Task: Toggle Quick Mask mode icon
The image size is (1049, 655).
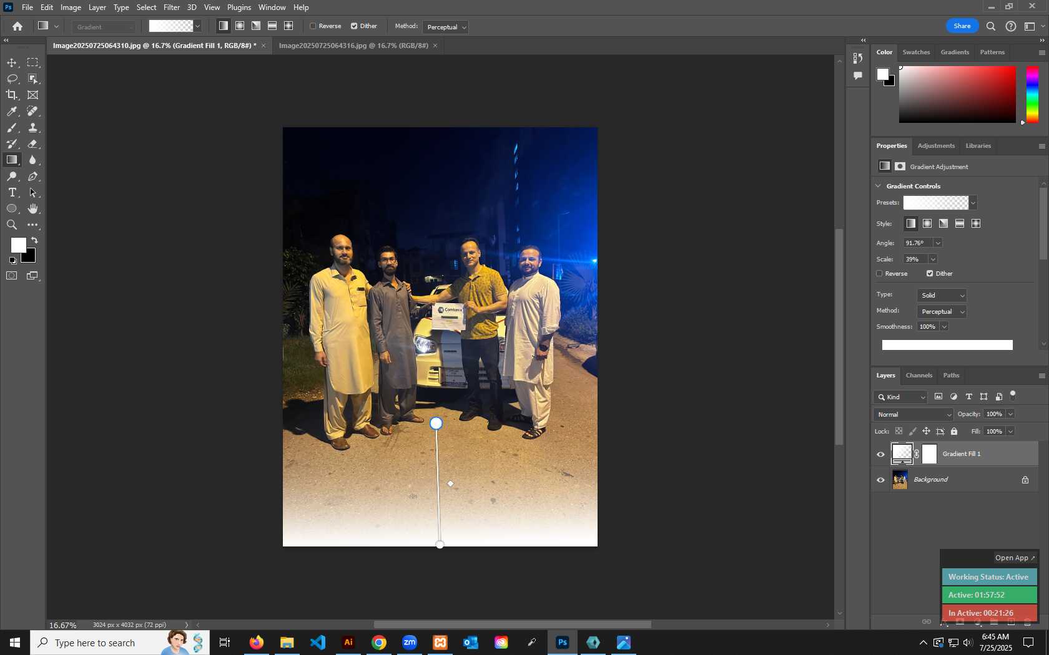Action: 12,276
